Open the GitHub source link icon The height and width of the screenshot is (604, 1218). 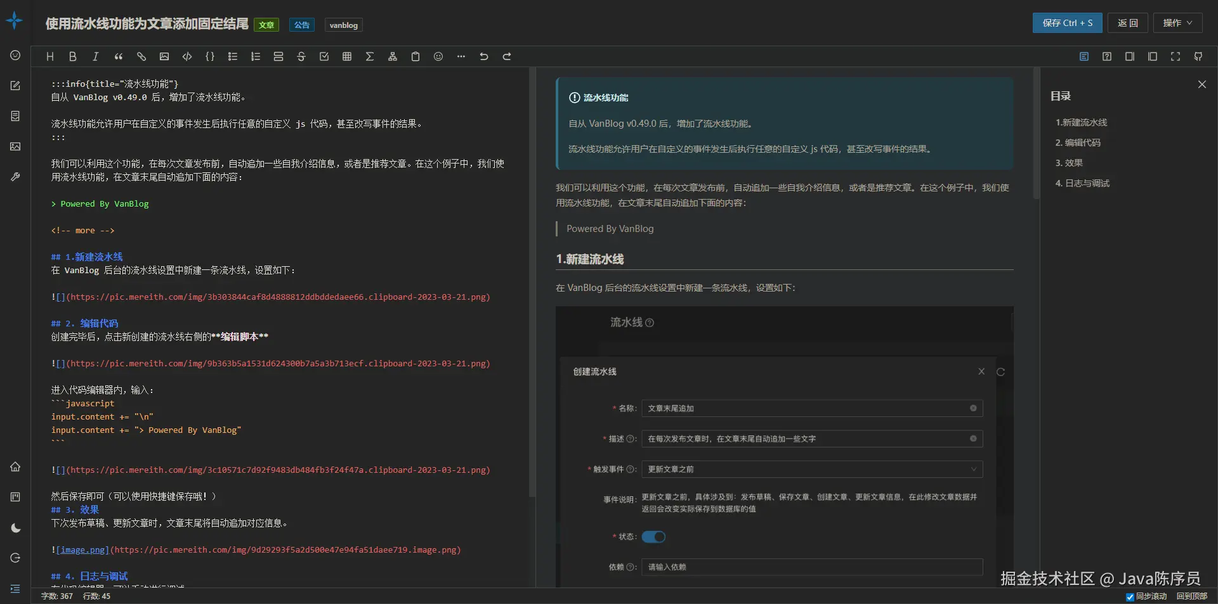coord(1198,56)
